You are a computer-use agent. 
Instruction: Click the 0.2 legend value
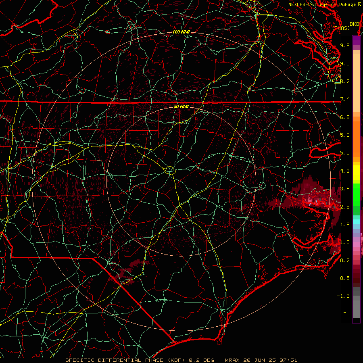click(345, 260)
